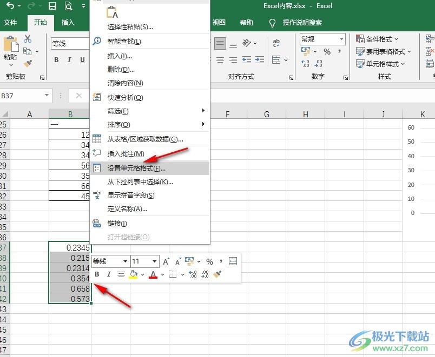Toggle Italic in the mini toolbar
The width and height of the screenshot is (435, 357).
point(109,274)
